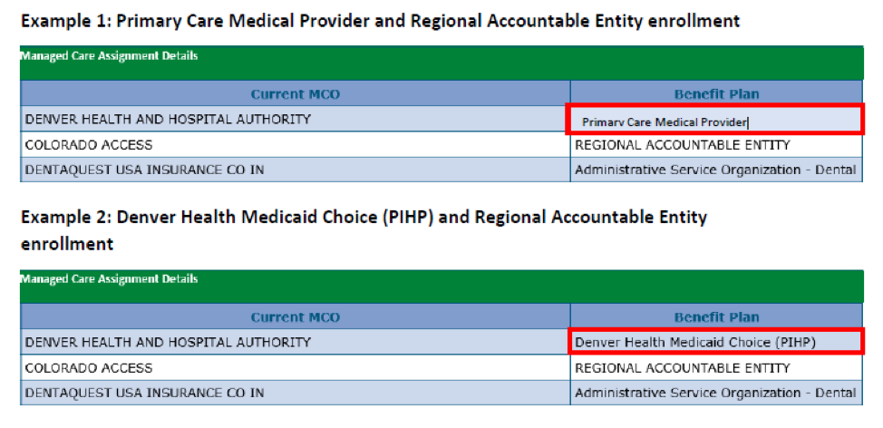Click the Example 1 heading text
This screenshot has width=883, height=428.
tap(380, 22)
